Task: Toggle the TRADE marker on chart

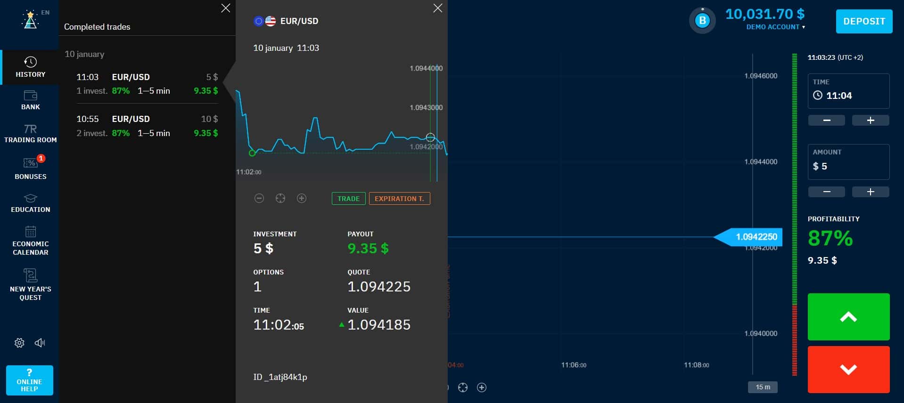Action: [348, 199]
